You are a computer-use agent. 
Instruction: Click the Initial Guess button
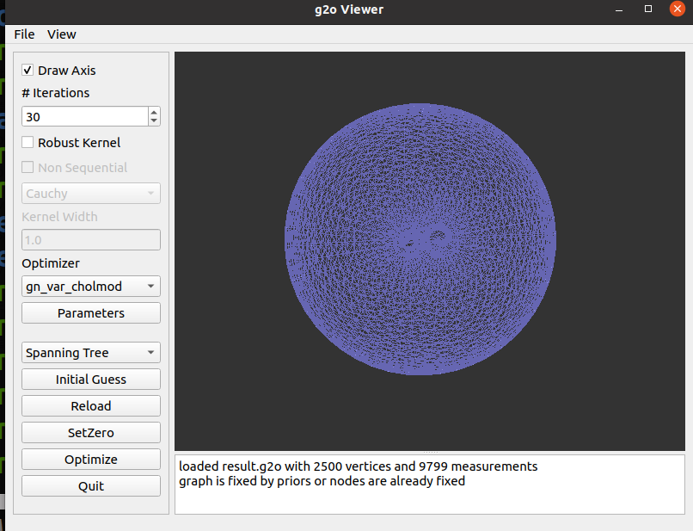click(x=91, y=380)
